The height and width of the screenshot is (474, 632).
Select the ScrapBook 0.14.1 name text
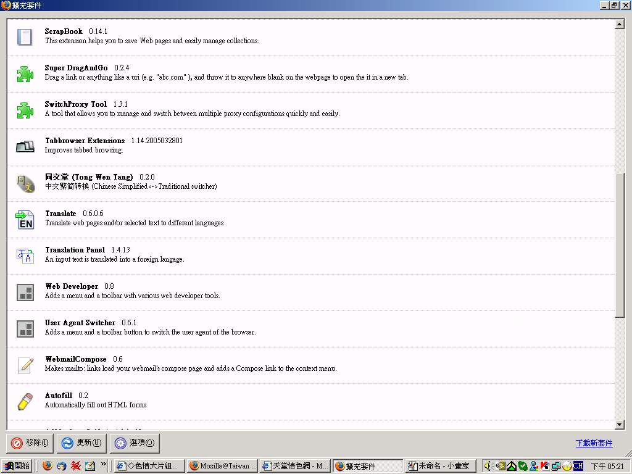(76, 31)
